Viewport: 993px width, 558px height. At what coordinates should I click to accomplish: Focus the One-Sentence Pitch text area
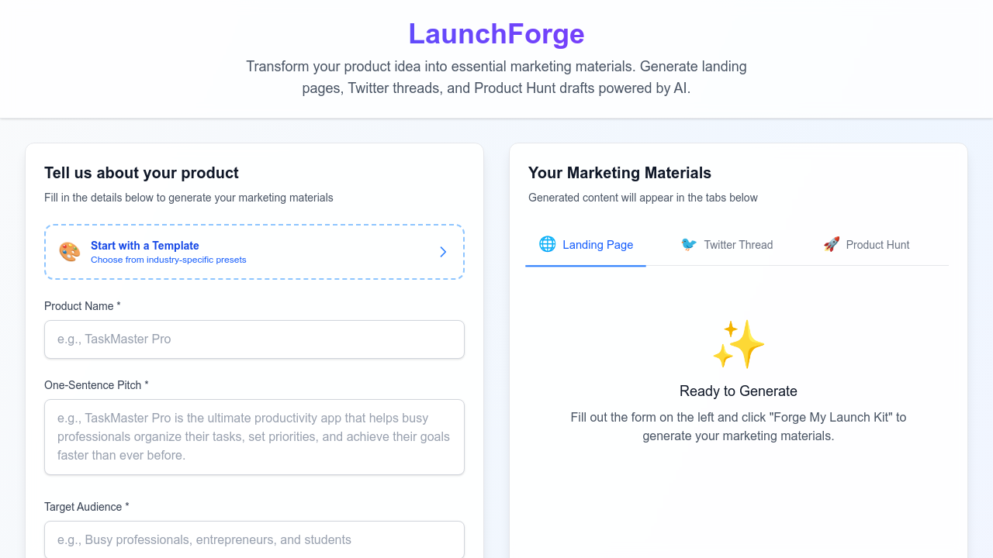[254, 436]
